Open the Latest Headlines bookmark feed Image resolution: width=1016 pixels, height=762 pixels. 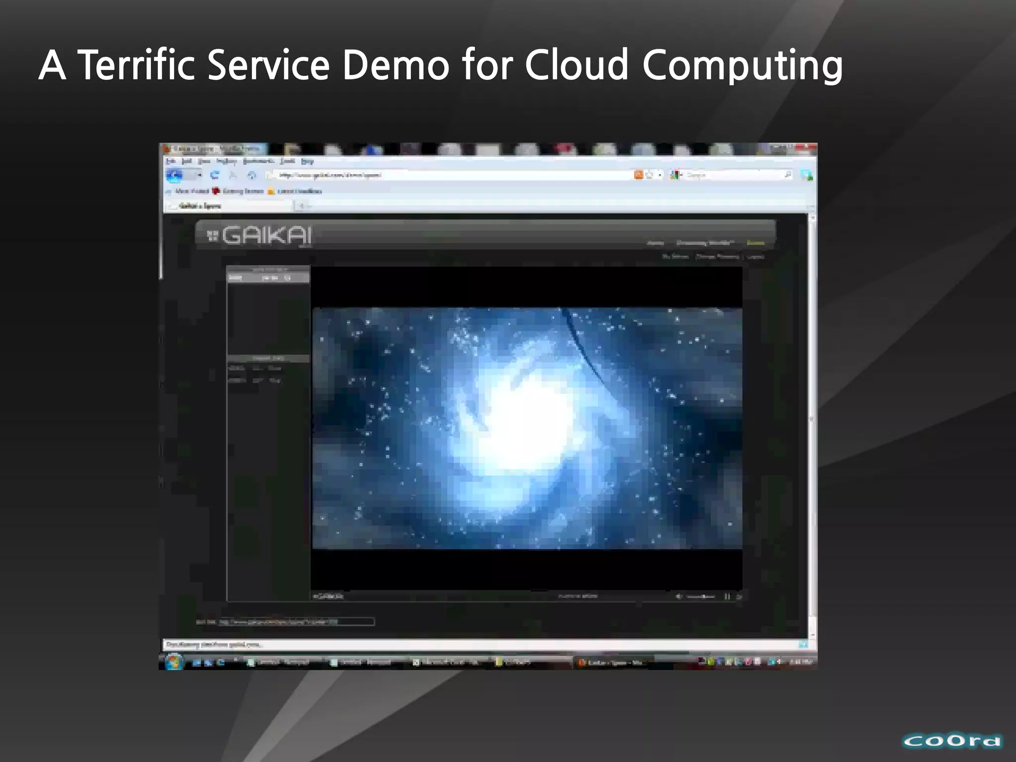[x=295, y=191]
